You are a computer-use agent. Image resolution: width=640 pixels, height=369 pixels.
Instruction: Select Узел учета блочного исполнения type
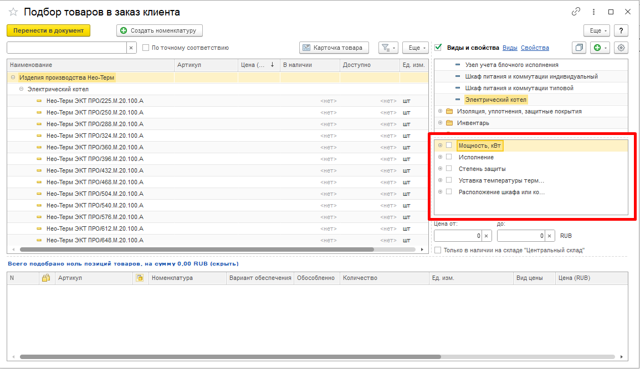512,65
